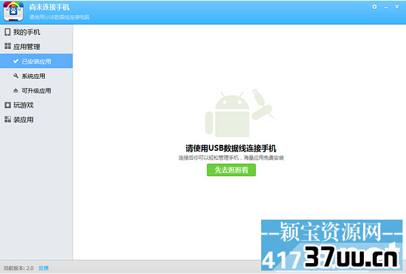Open settings gear in title bar
Screen dimensions: 406x274
(375, 7)
